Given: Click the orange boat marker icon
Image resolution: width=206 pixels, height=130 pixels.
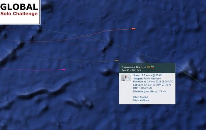Looking at the screenshot, I should click(x=134, y=29).
